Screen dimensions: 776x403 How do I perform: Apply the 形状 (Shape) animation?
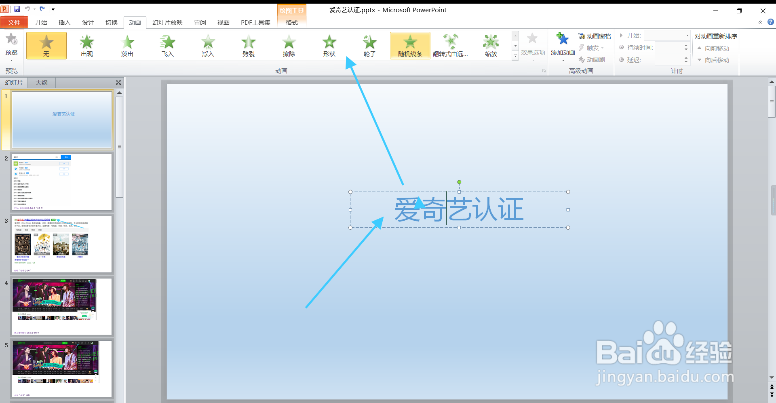pos(329,46)
